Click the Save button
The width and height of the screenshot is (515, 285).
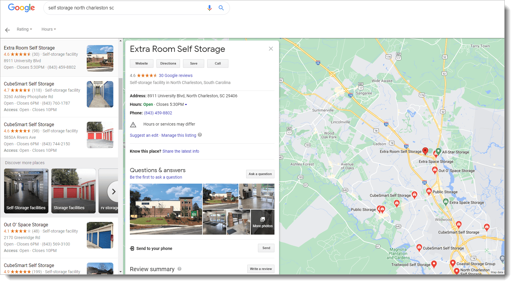[x=194, y=63]
